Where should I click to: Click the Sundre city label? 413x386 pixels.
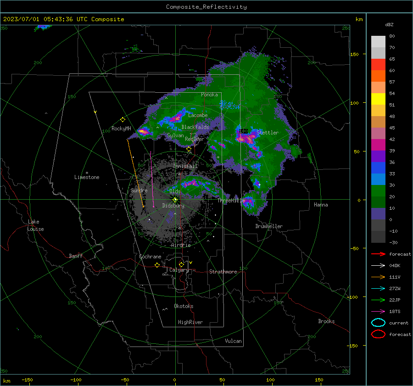[139, 190]
